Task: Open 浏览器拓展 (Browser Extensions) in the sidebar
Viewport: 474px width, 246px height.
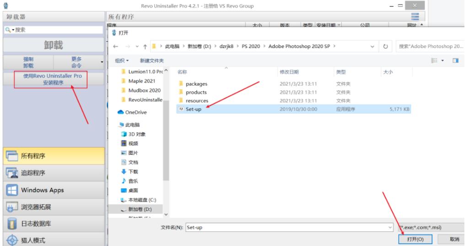Action: coord(54,207)
